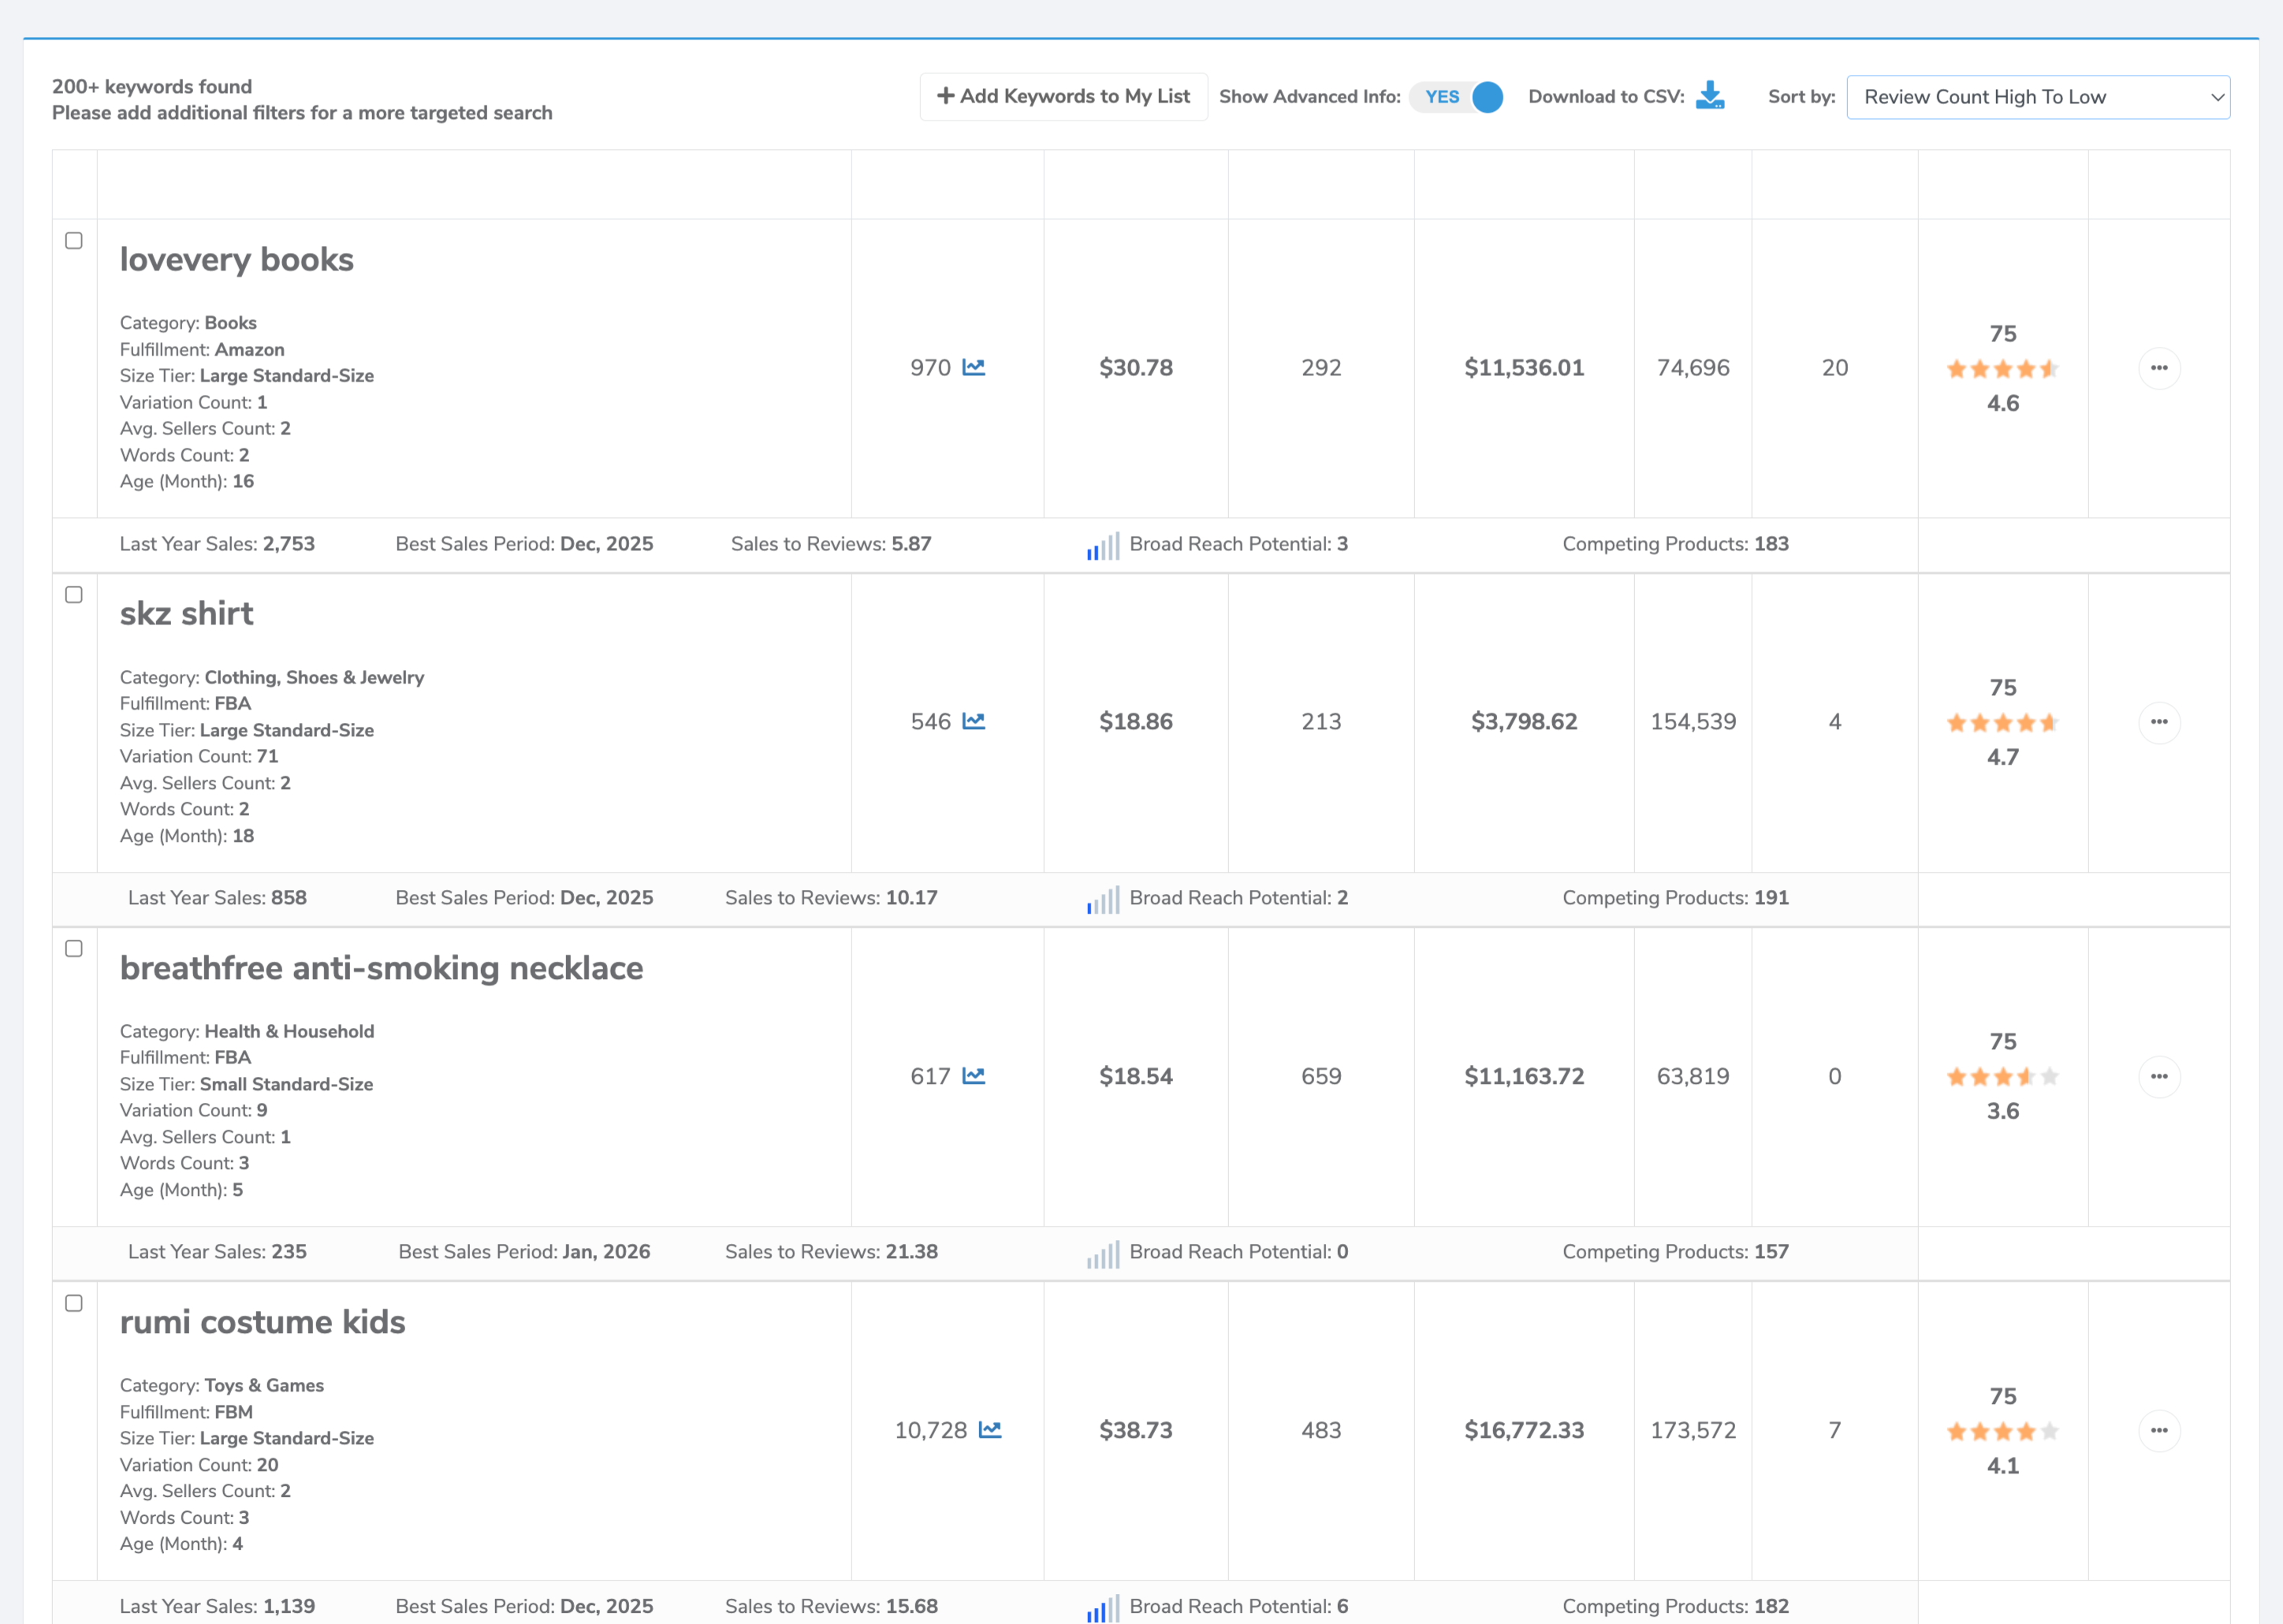Click Broad Reach Potential bars for lovevery books
The width and height of the screenshot is (2283, 1624).
point(1103,546)
